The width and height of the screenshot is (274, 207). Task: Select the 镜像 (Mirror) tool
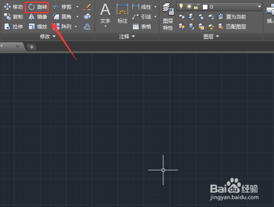tap(38, 16)
